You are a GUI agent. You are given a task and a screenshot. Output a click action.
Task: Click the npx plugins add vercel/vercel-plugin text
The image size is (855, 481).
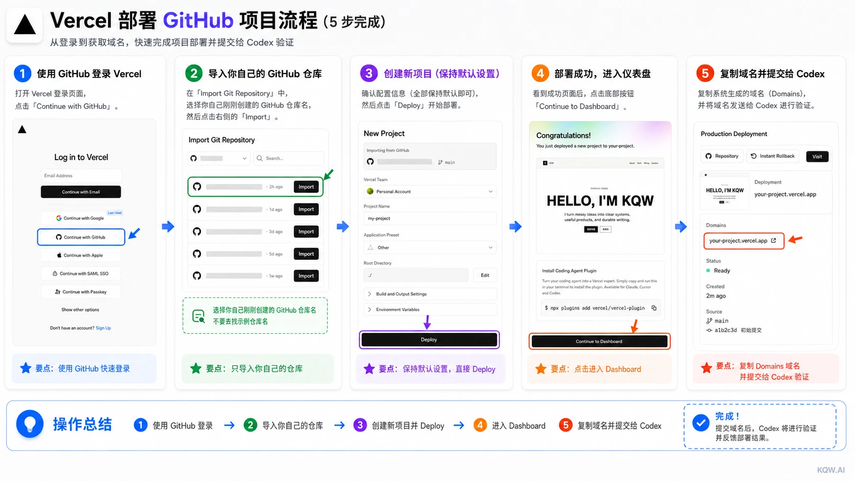click(x=597, y=308)
